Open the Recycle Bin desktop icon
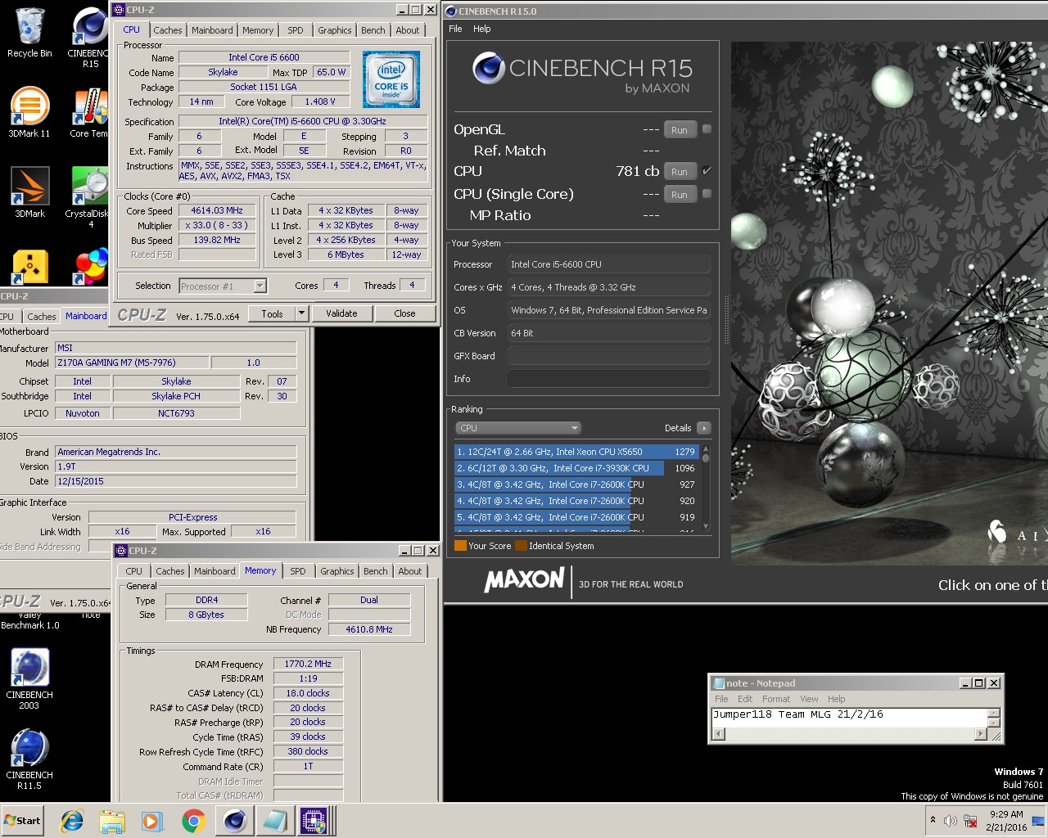The image size is (1048, 838). pos(29,33)
